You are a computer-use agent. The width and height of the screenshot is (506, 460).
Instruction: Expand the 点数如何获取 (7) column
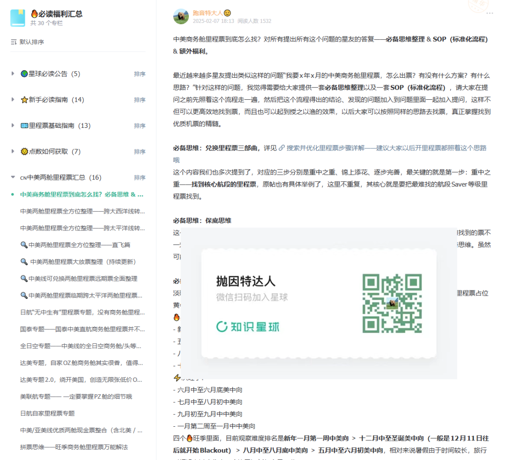point(13,151)
